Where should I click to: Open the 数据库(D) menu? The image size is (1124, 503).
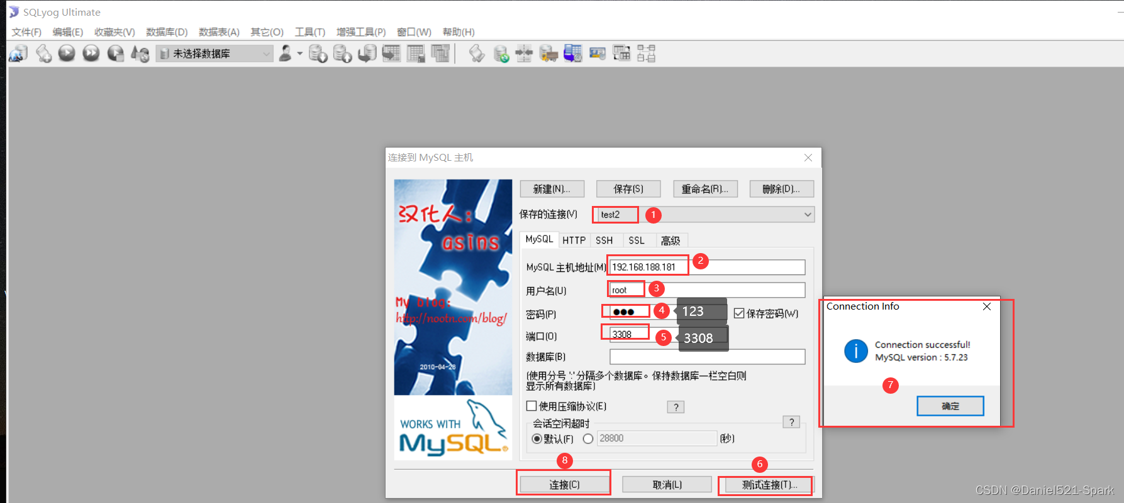coord(167,32)
